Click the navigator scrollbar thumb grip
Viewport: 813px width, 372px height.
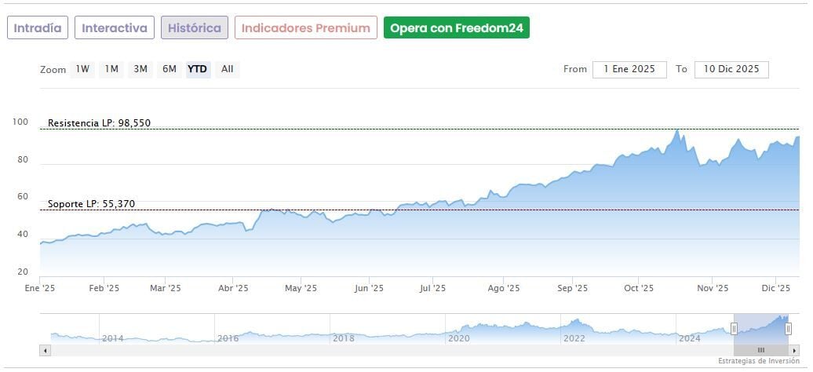[x=760, y=350]
